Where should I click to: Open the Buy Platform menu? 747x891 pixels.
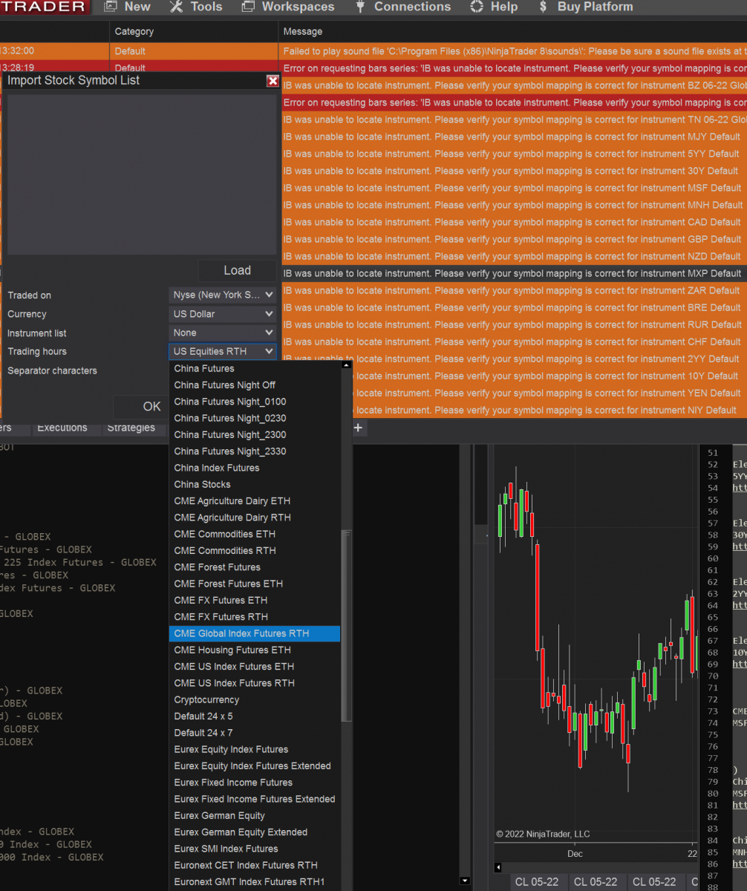586,7
